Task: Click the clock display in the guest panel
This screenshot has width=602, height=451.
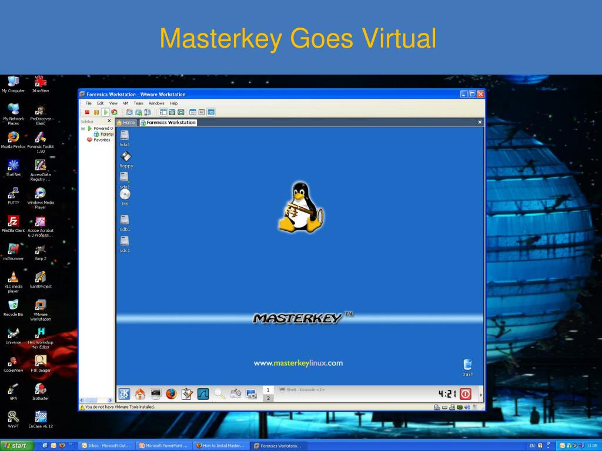Action: [447, 394]
